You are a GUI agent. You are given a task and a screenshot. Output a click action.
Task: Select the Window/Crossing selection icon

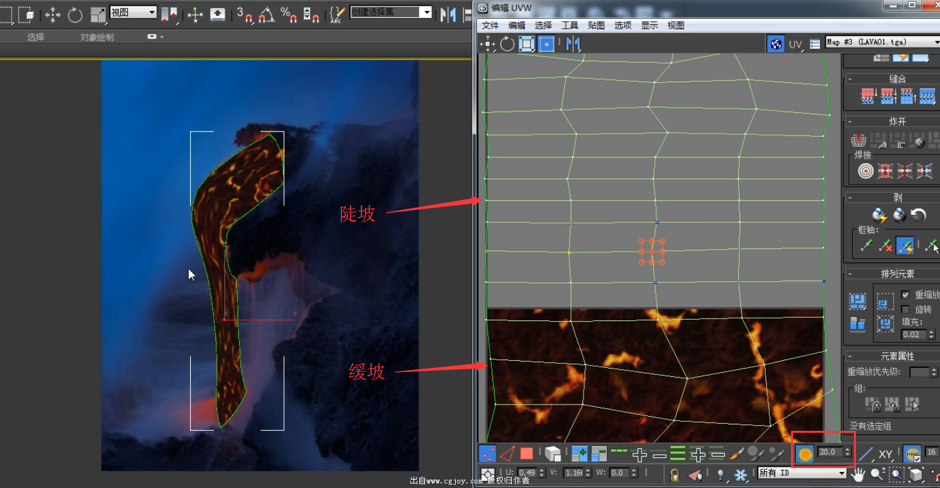tap(26, 14)
